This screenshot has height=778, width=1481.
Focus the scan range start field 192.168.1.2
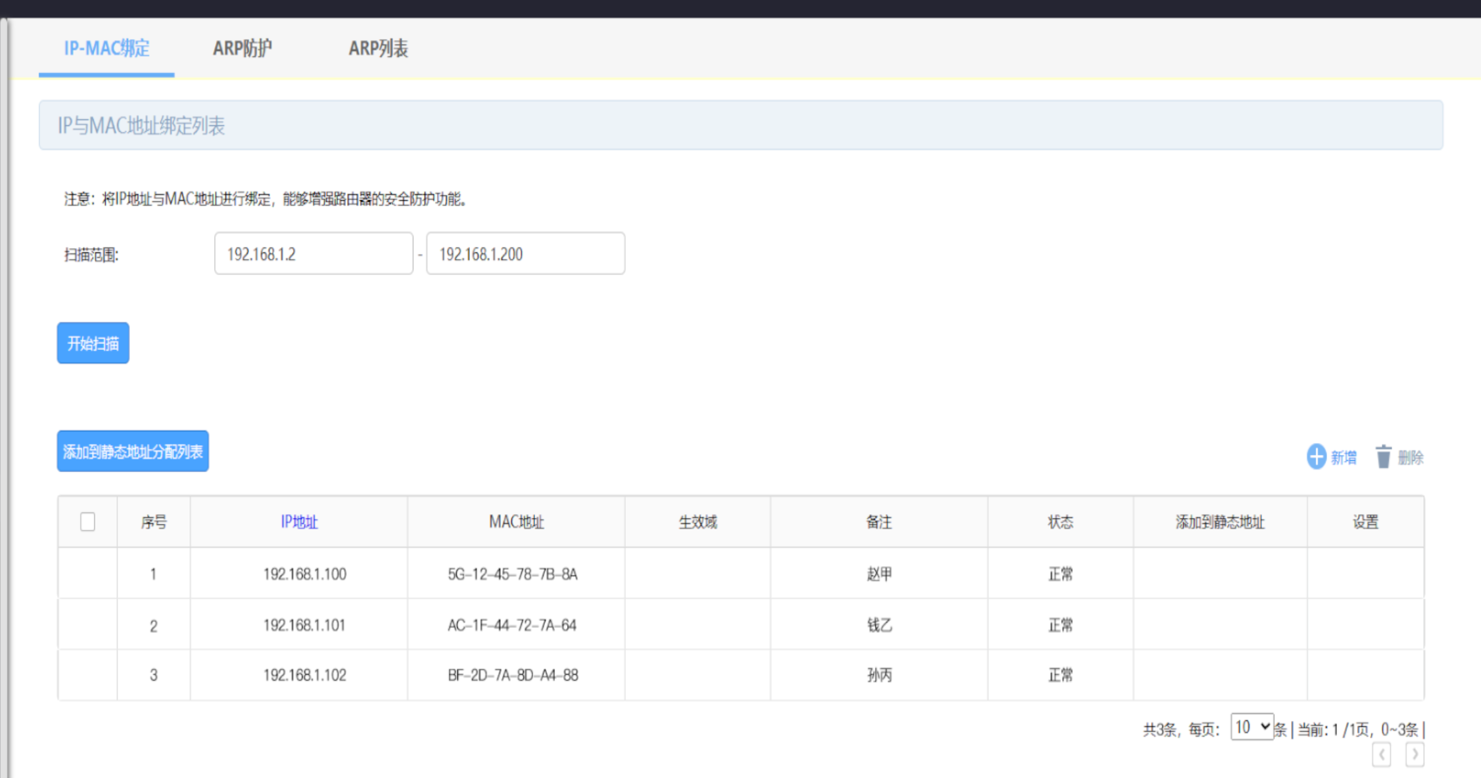tap(314, 253)
